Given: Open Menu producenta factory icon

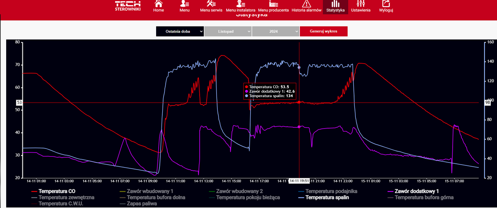Looking at the screenshot, I should (273, 4).
